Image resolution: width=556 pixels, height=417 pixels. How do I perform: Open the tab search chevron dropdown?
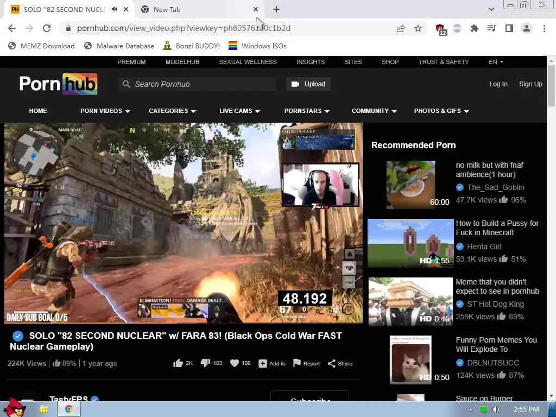coord(491,9)
